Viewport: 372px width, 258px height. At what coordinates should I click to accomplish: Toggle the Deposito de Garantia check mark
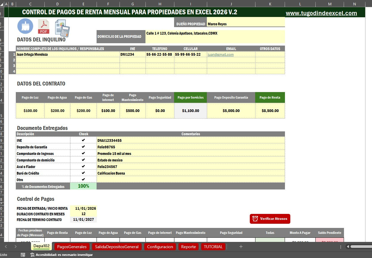coord(84,147)
